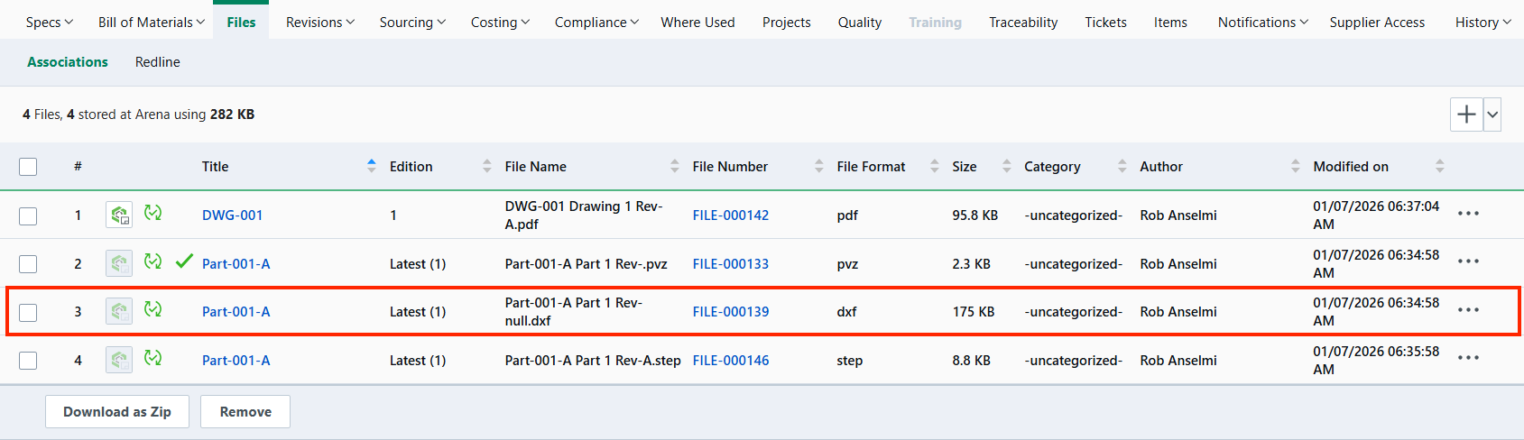Check the box for row 3 dxf file
Image resolution: width=1524 pixels, height=440 pixels.
click(x=28, y=312)
